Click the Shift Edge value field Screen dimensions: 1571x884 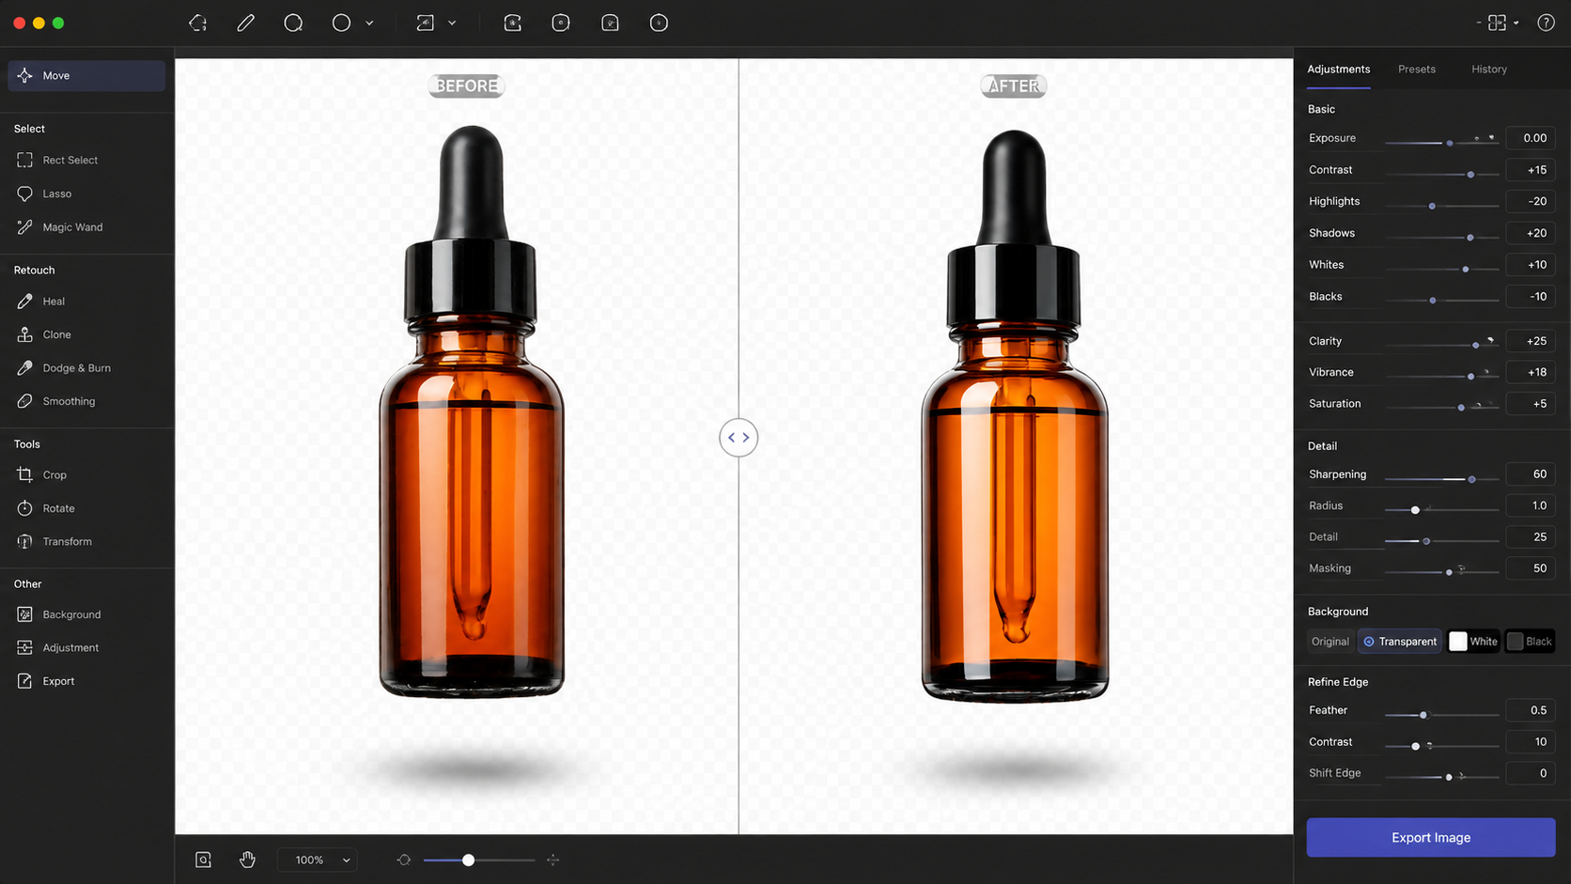pos(1531,773)
